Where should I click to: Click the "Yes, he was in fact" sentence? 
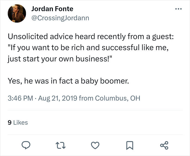click(68, 81)
